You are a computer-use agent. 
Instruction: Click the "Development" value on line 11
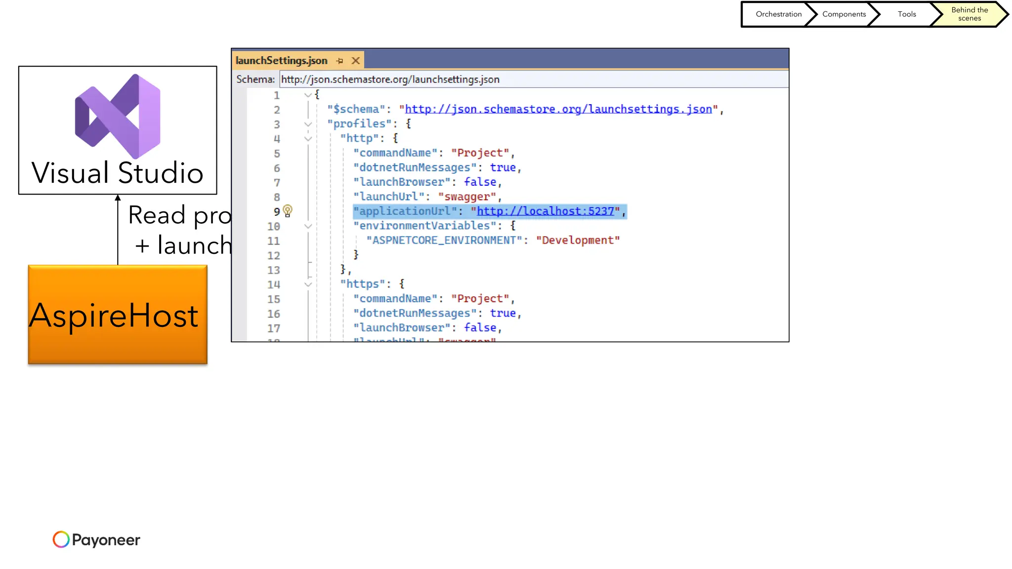(578, 241)
